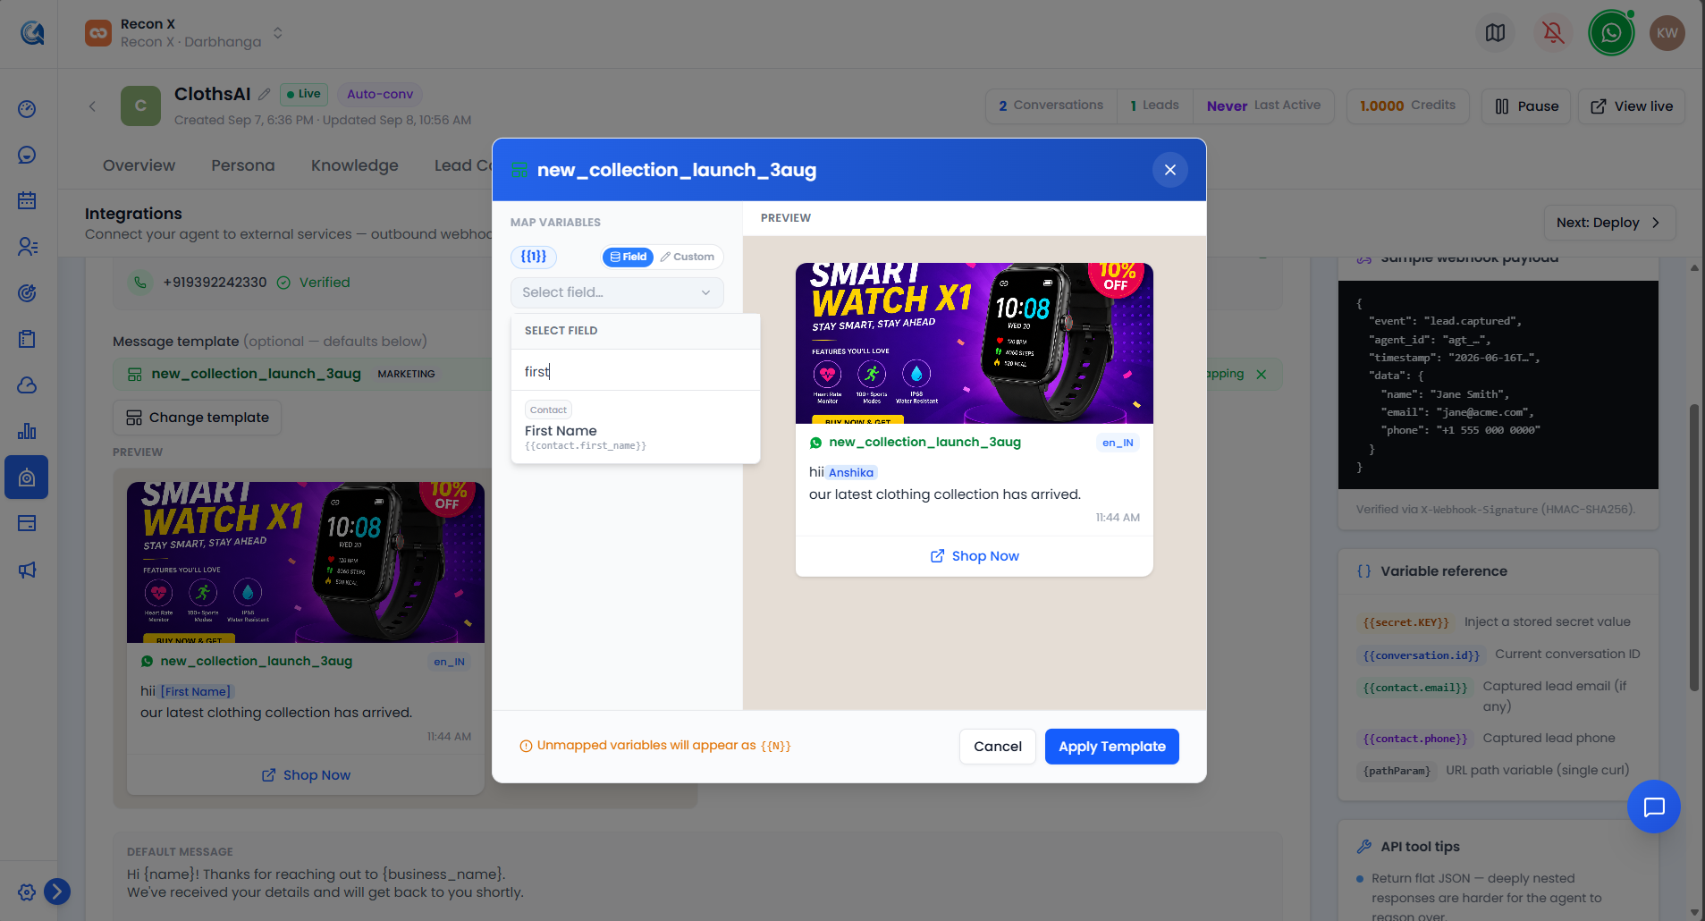Switch to the Overview tab
The image size is (1705, 921).
click(139, 165)
